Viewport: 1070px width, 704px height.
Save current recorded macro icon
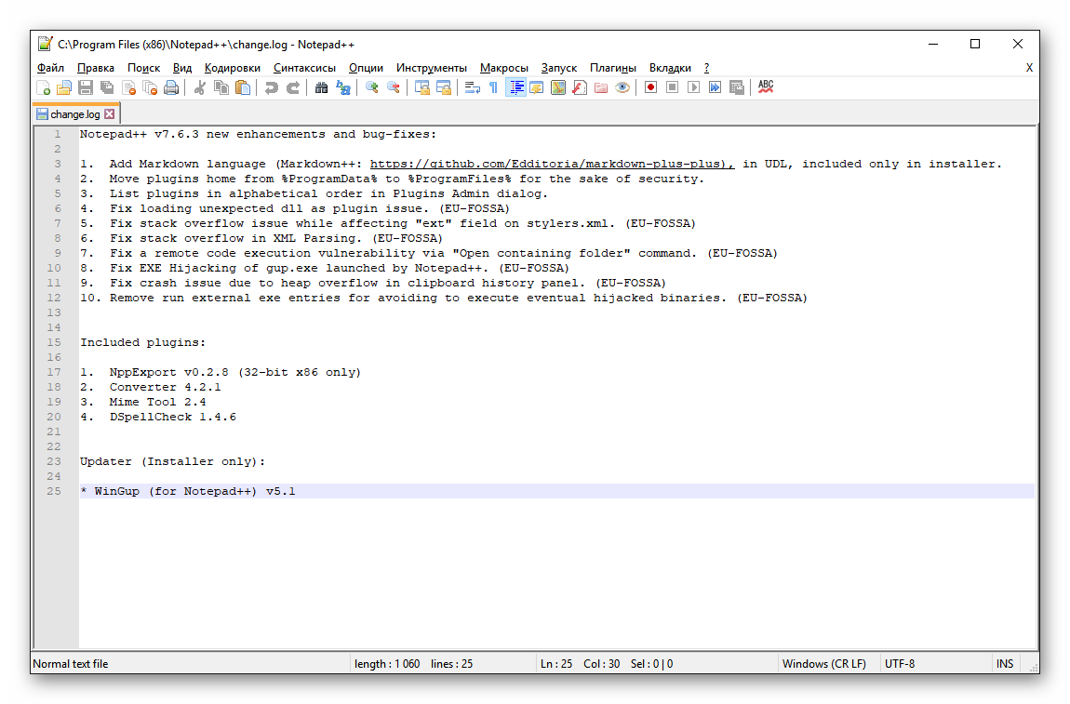click(x=737, y=87)
